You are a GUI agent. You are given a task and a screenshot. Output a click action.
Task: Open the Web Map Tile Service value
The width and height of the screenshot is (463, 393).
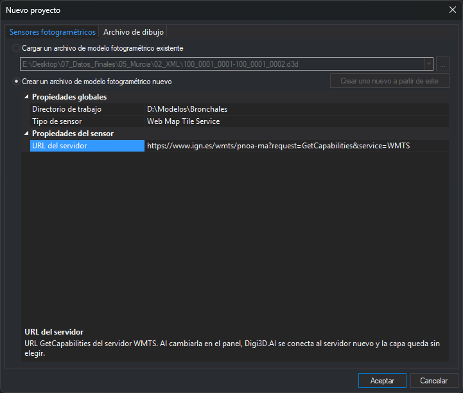pyautogui.click(x=297, y=121)
